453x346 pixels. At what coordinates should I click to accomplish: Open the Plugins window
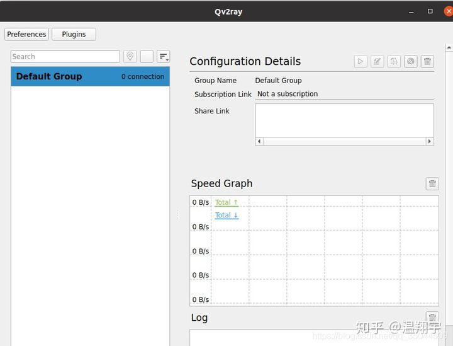coord(74,34)
